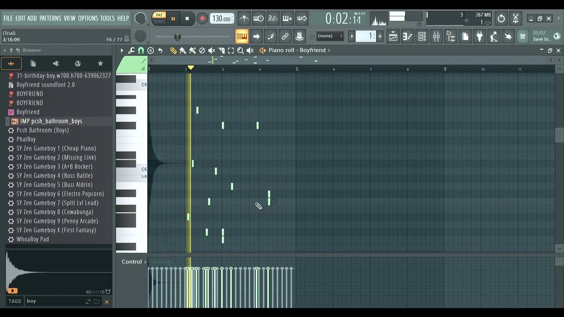Click the TAGS button in browser
Image resolution: width=564 pixels, height=317 pixels.
tap(15, 301)
